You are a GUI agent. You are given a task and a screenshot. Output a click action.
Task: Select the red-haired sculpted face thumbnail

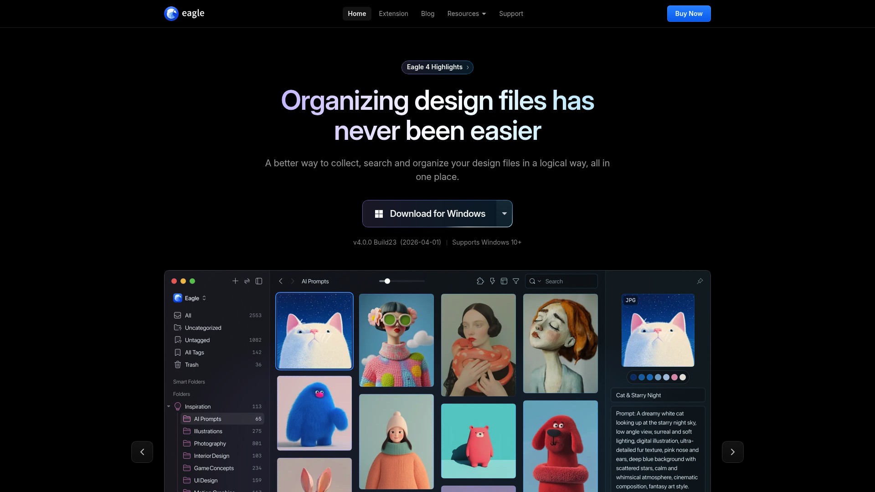561,343
